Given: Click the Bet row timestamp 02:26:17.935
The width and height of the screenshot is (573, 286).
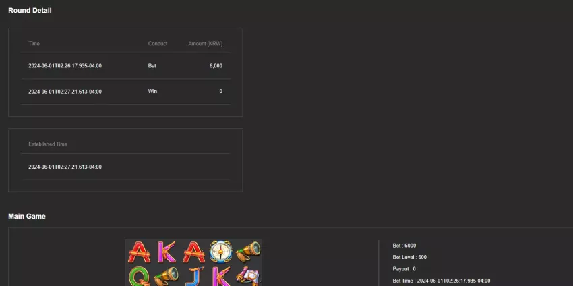Looking at the screenshot, I should 65,66.
